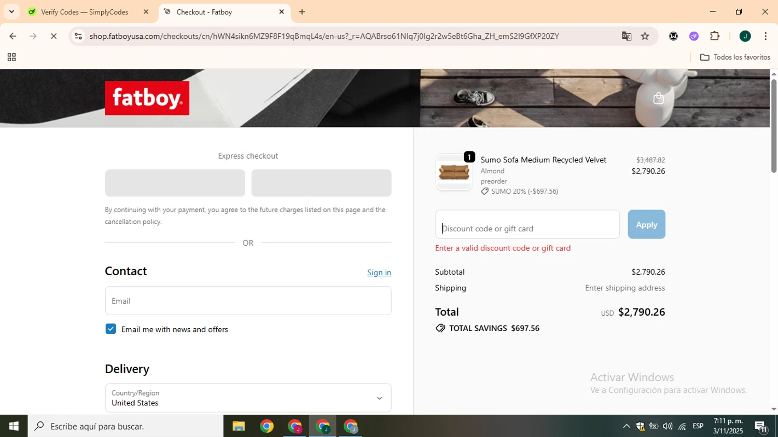778x437 pixels.
Task: Open File Explorer from taskbar
Action: (239, 426)
